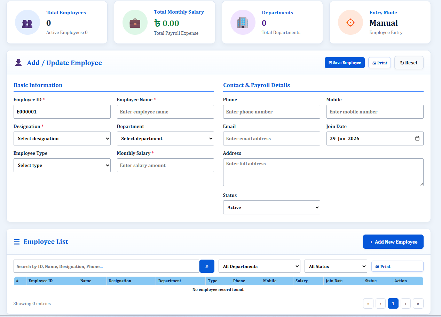Screen dimensions: 441x317
Task: Click the hamburger icon beside Employee List
Action: (17, 242)
